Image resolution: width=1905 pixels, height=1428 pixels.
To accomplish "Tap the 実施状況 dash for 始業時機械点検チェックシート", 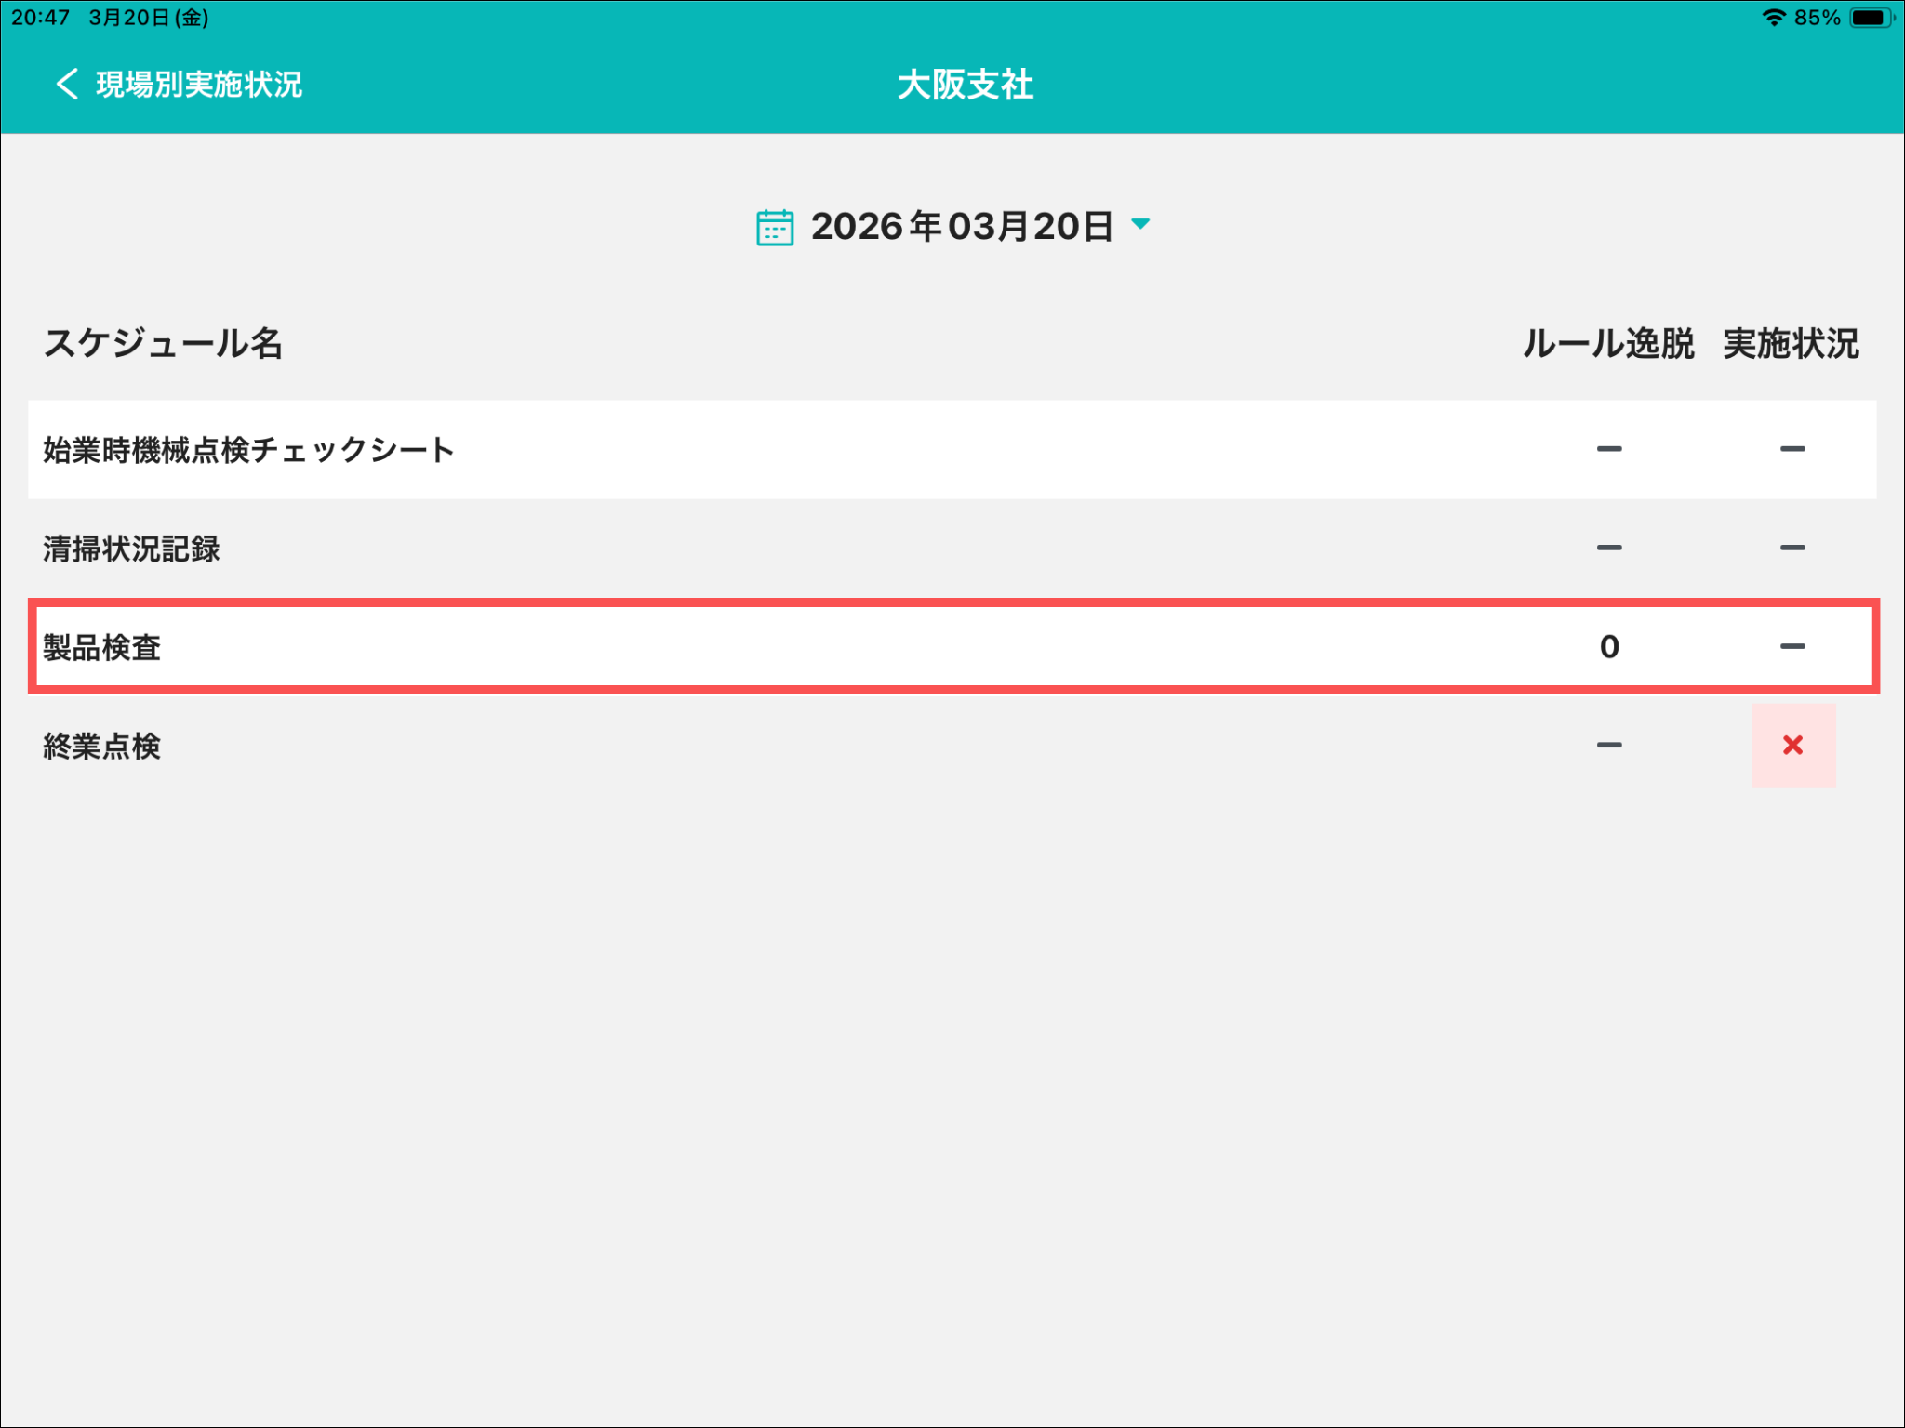I will [1792, 449].
